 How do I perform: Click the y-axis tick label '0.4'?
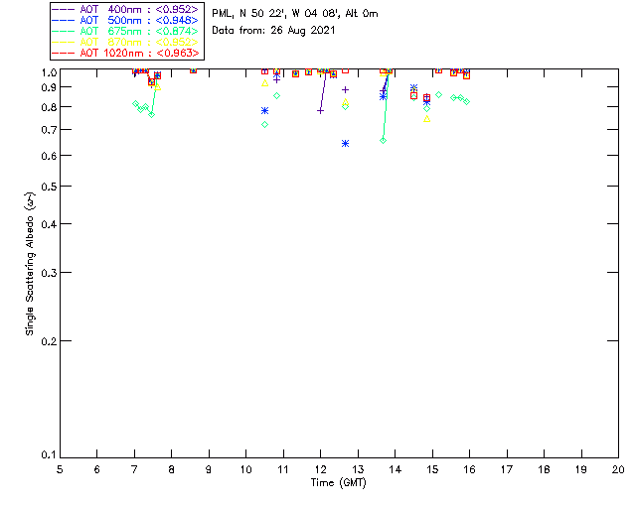coord(49,224)
